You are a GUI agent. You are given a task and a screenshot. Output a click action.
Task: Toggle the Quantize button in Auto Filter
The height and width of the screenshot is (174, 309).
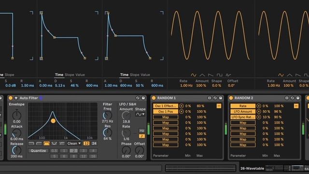point(38,151)
